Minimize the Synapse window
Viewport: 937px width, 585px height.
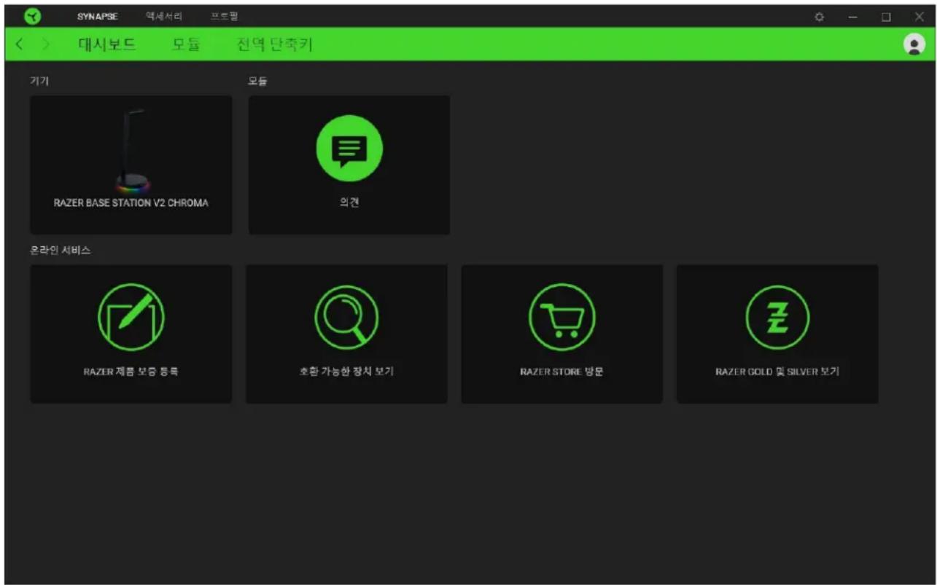point(853,17)
